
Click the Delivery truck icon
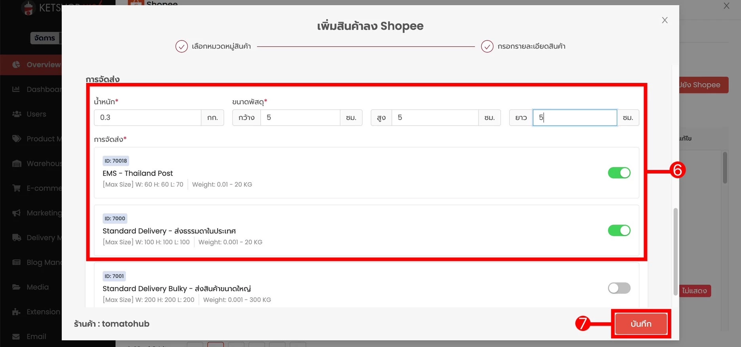pos(17,238)
